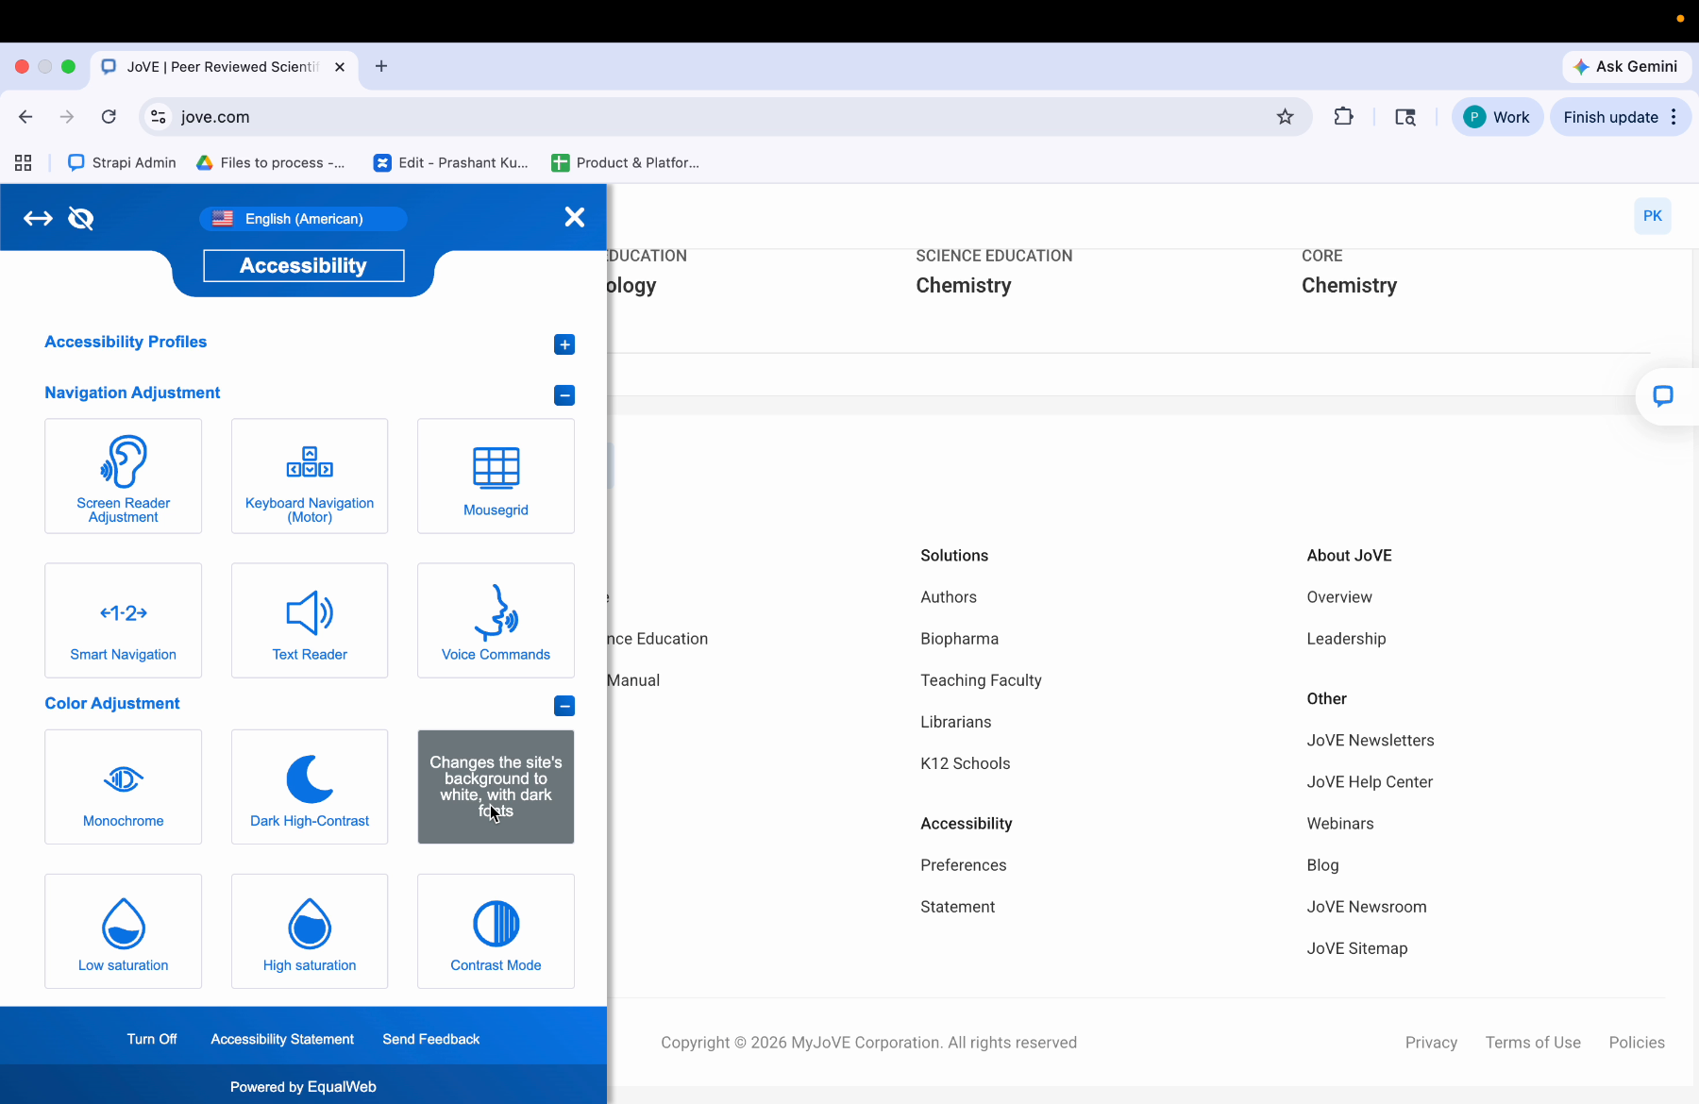Open the JoVE Sitemap link
Screen dimensions: 1699x1104
1357,948
